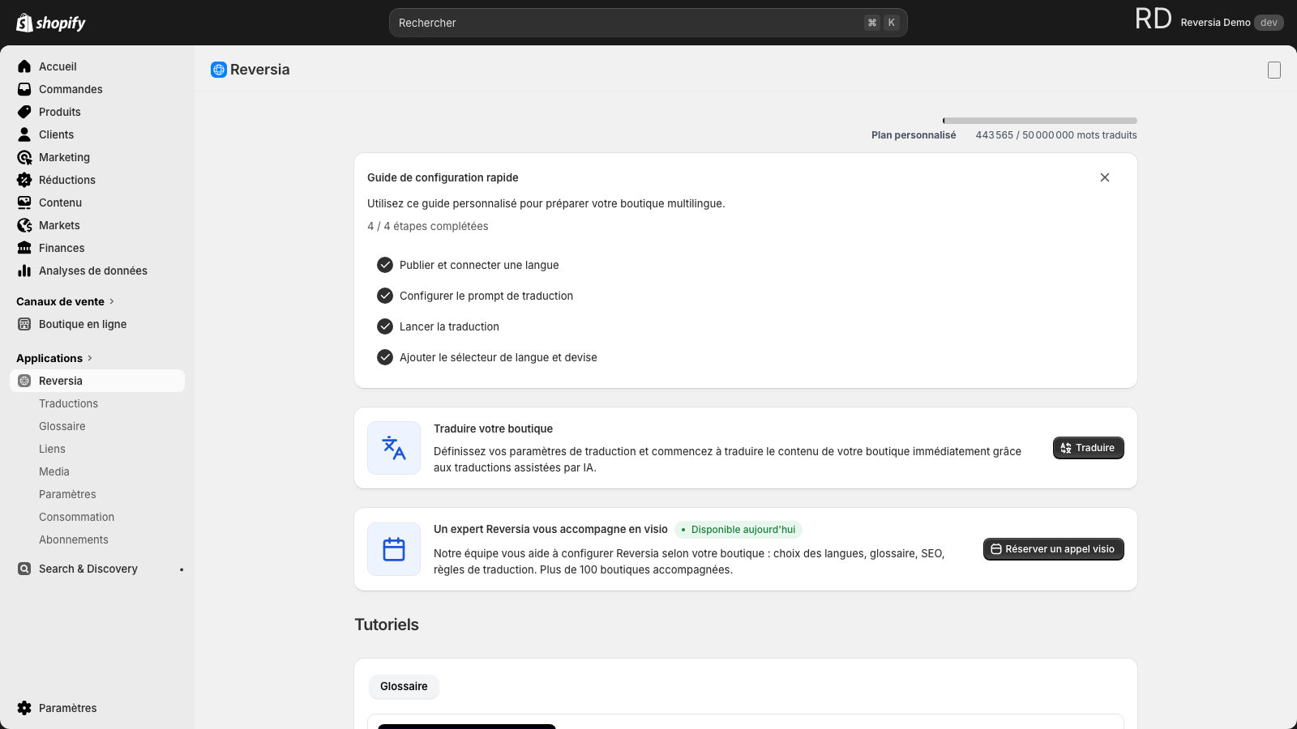1297x729 pixels.
Task: Open Media submenu item
Action: pyautogui.click(x=54, y=471)
